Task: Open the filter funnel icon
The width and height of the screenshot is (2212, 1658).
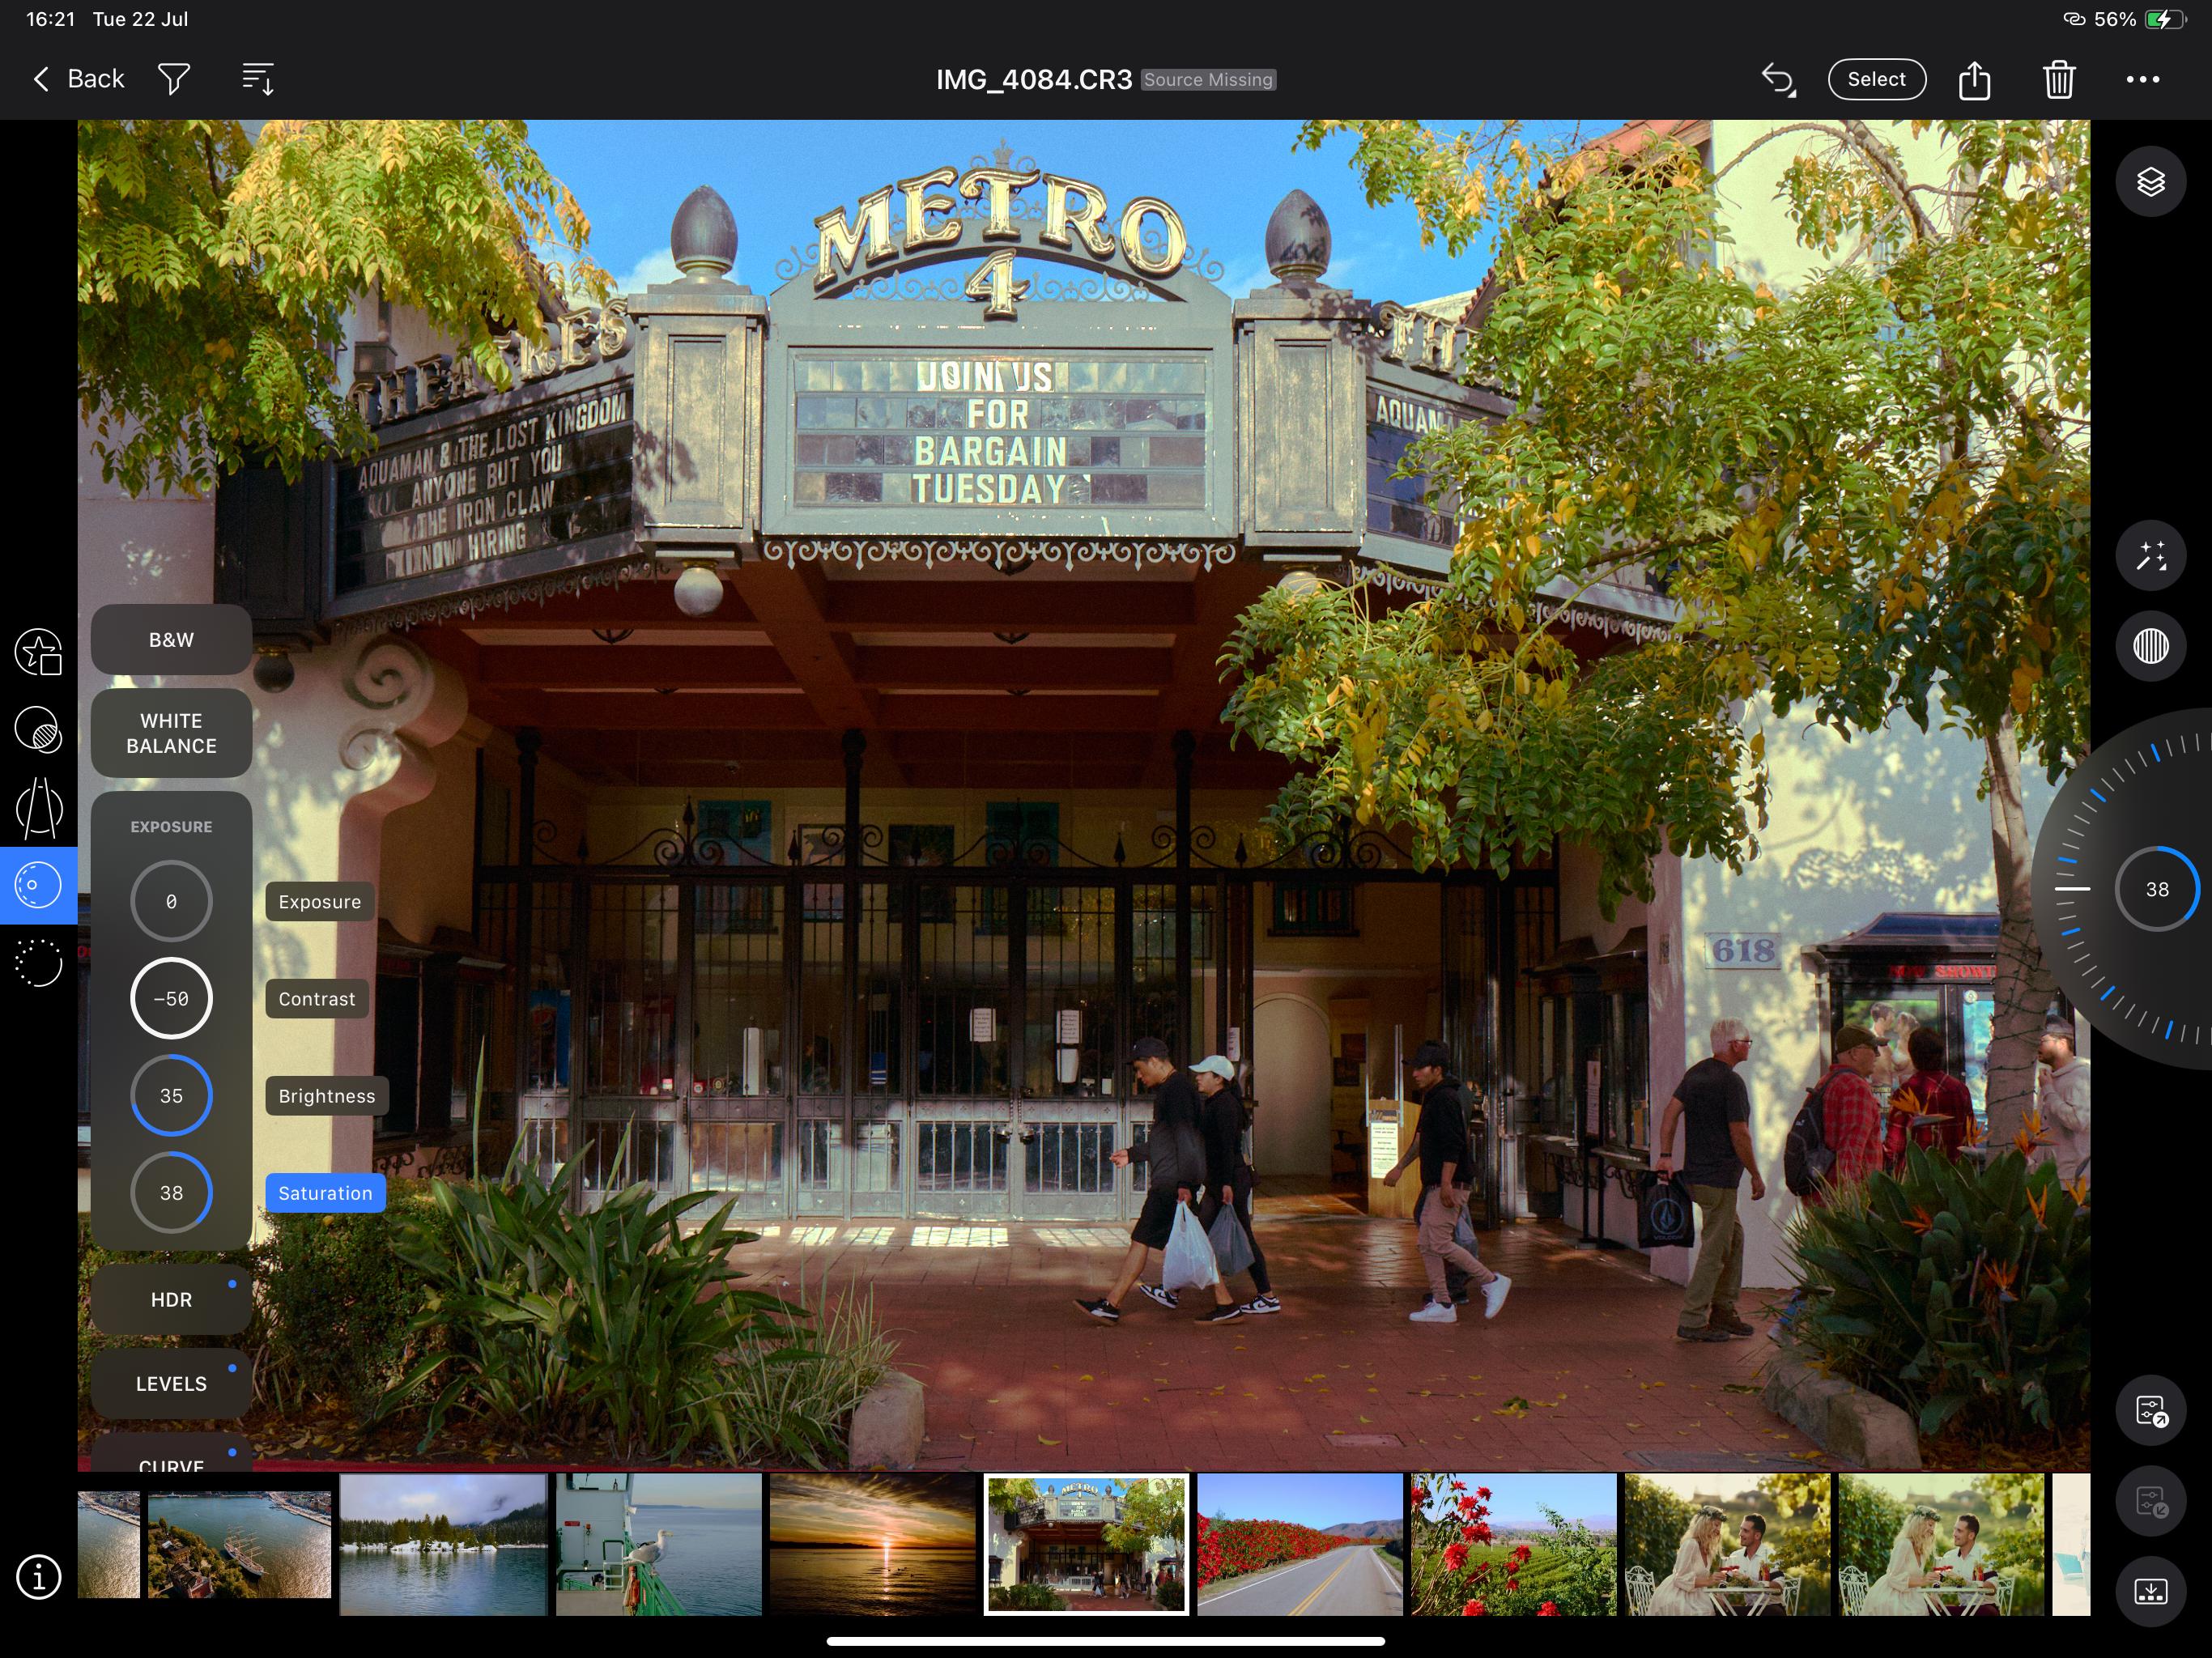Action: coord(174,79)
